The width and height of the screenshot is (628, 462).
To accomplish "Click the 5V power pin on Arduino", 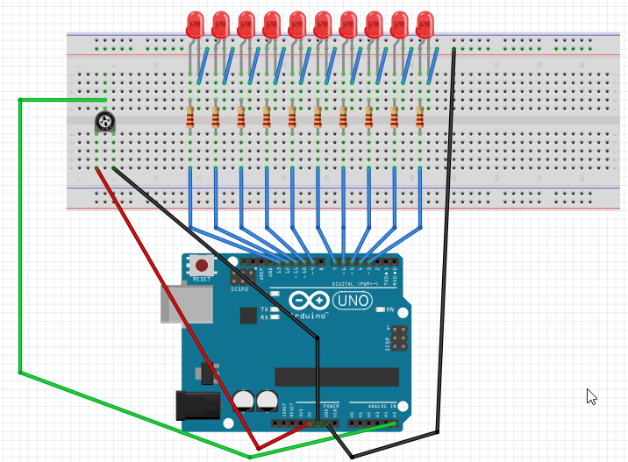I will click(x=310, y=423).
